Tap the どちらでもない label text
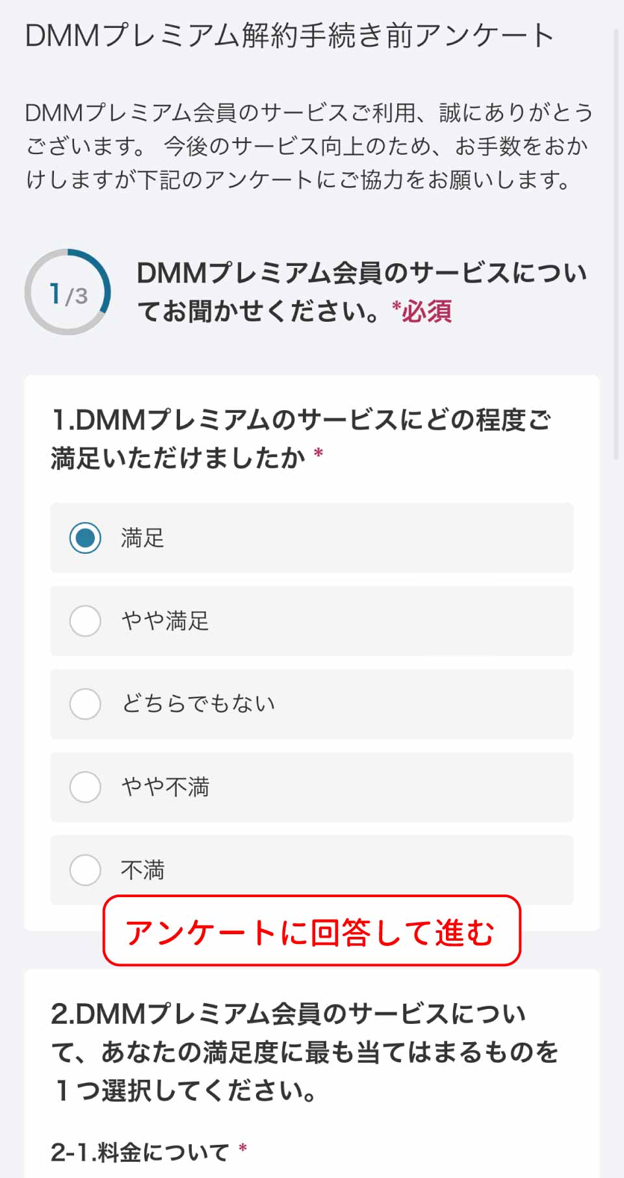The image size is (624, 1178). point(198,704)
